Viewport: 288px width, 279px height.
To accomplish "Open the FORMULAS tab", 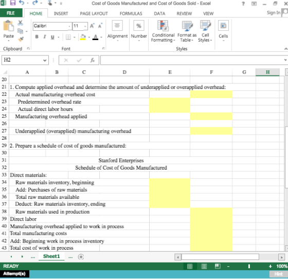I will [131, 13].
